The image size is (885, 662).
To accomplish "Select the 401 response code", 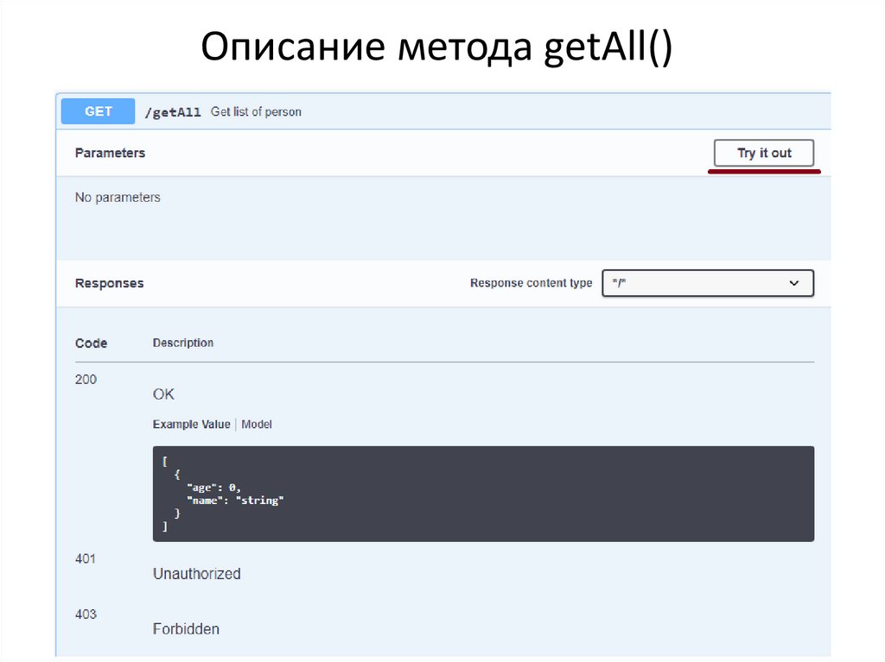I will pos(86,558).
